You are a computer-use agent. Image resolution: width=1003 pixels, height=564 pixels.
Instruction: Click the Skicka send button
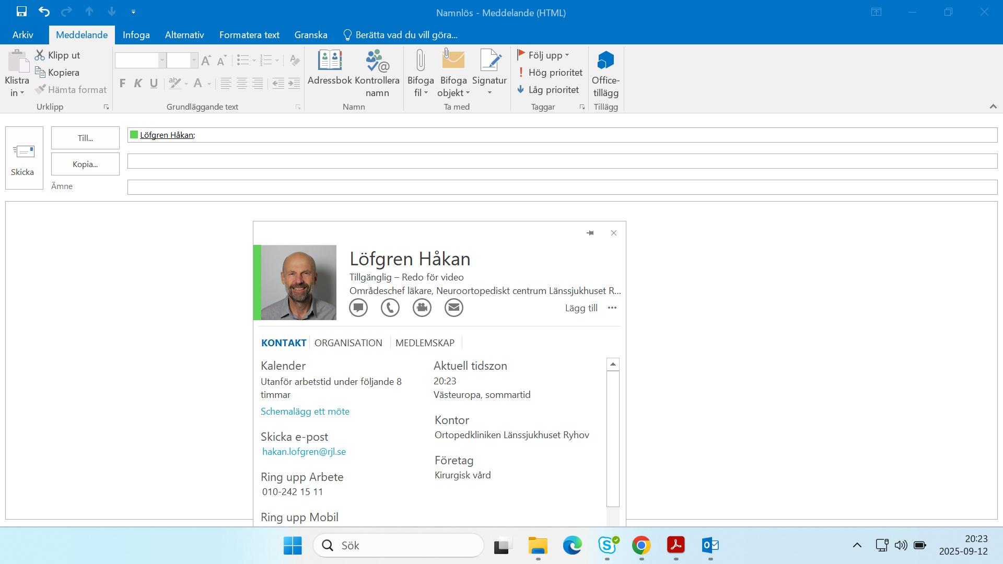tap(24, 158)
